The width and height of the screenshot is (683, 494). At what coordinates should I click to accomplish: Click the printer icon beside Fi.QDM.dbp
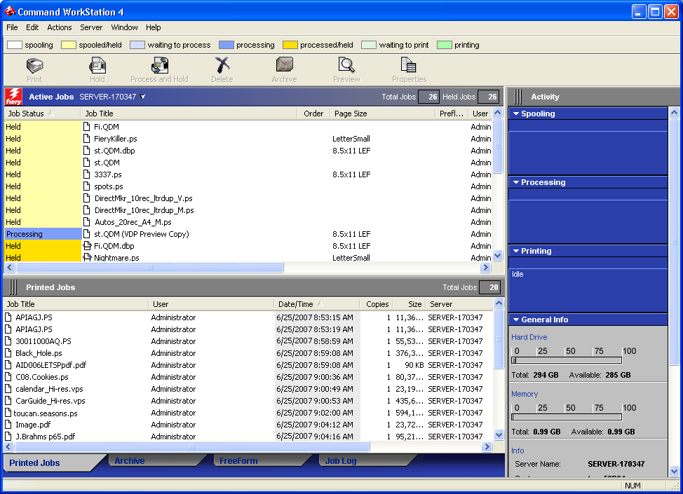(87, 245)
